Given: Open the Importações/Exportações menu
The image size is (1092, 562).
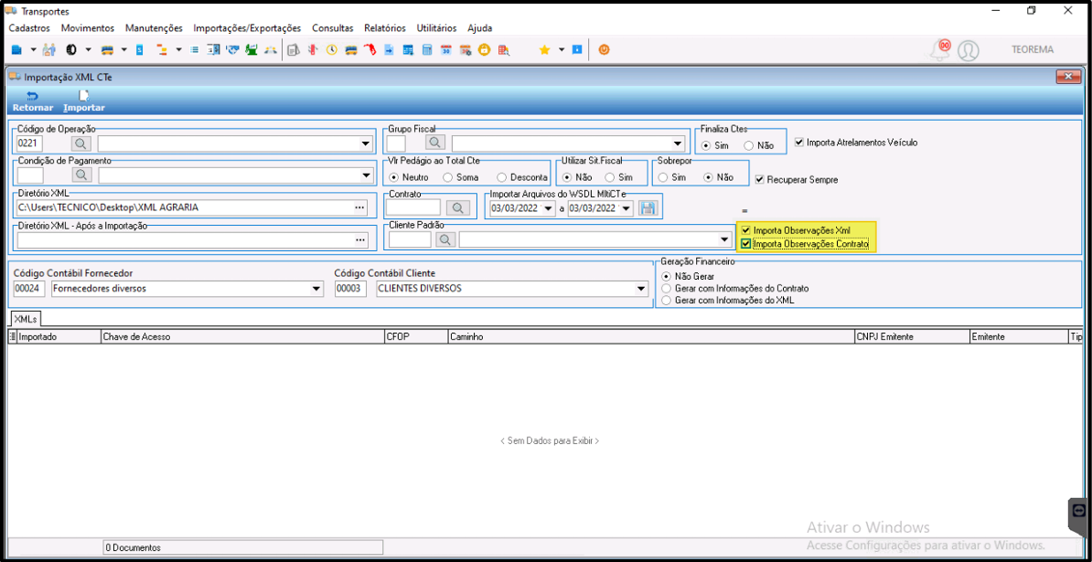Looking at the screenshot, I should click(247, 28).
